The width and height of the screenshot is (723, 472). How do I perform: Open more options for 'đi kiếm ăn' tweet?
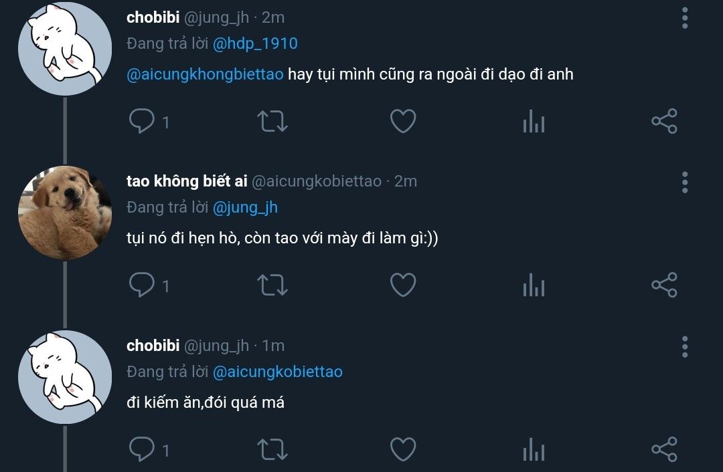click(x=684, y=347)
